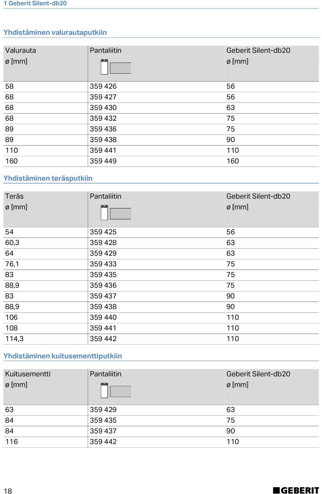Click article number 359 433
This screenshot has height=494, width=322.
[x=103, y=264]
